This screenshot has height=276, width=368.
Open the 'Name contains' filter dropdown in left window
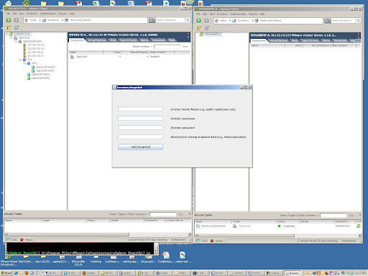coord(143,47)
